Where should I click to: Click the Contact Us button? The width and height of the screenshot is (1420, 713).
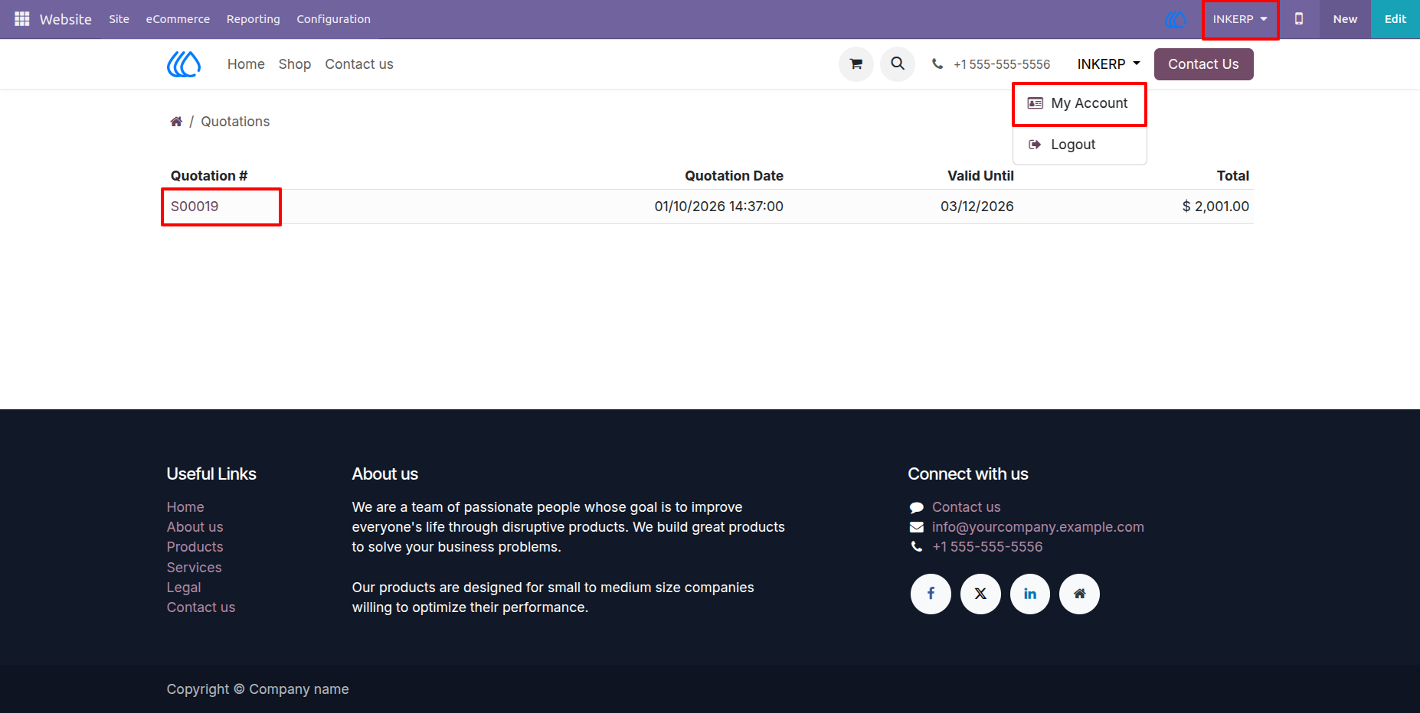tap(1203, 64)
